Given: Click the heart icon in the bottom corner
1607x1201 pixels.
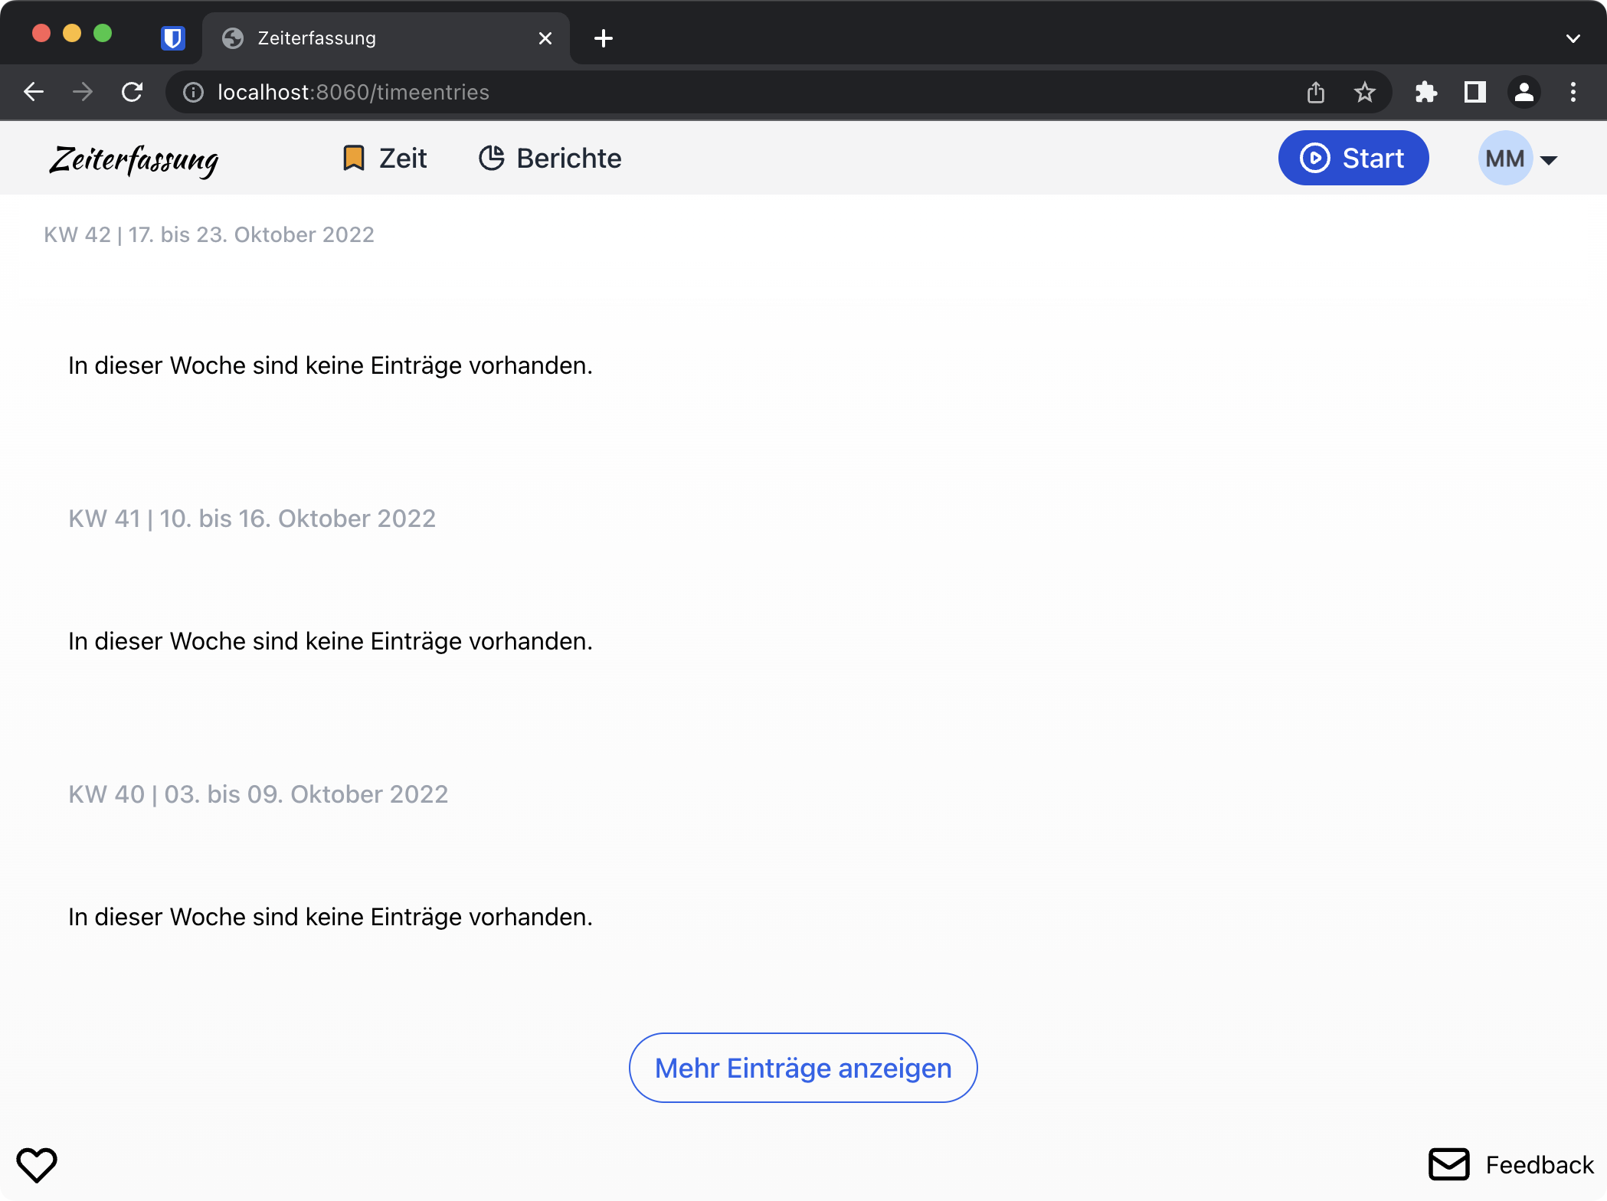Looking at the screenshot, I should [x=38, y=1164].
